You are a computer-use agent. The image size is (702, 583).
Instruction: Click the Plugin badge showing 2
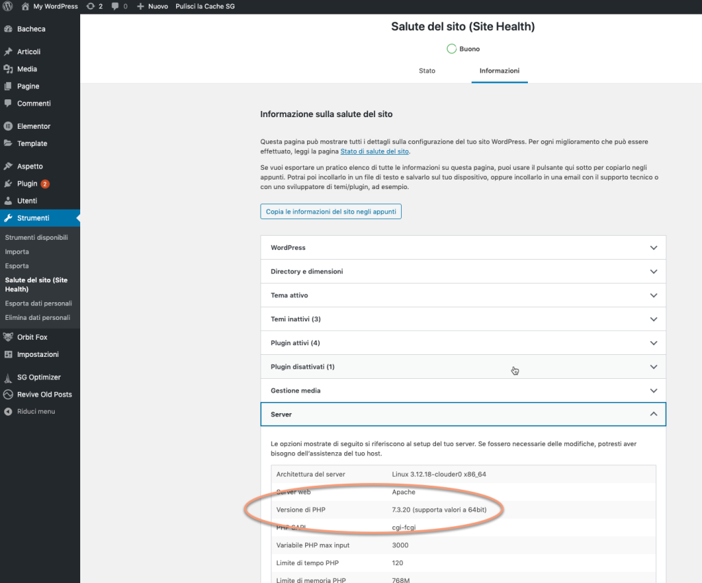coord(45,184)
